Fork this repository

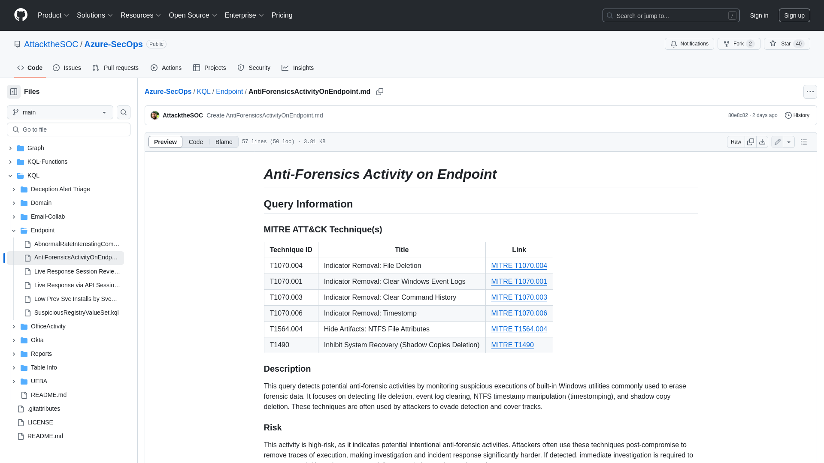coord(739,44)
